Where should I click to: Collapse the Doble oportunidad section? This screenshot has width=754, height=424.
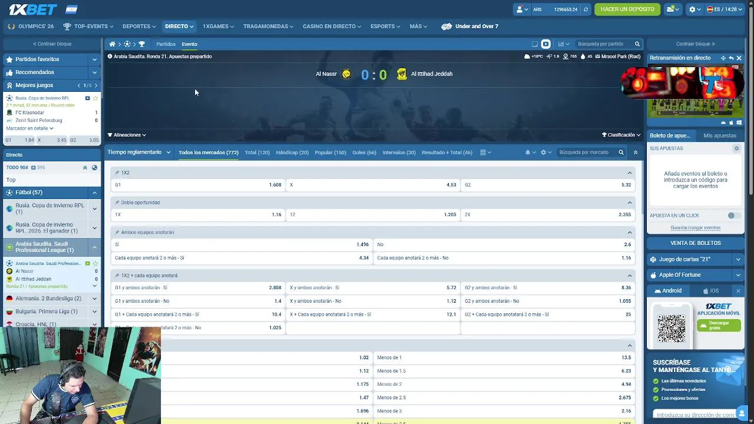point(630,203)
